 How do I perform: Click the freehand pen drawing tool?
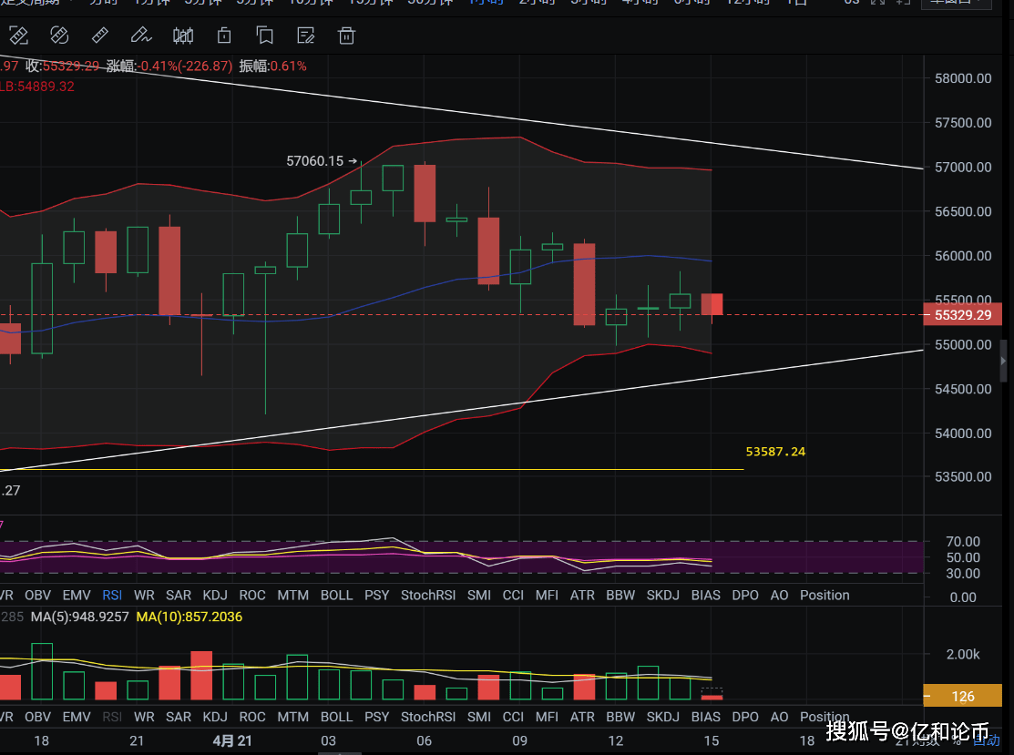[x=141, y=36]
